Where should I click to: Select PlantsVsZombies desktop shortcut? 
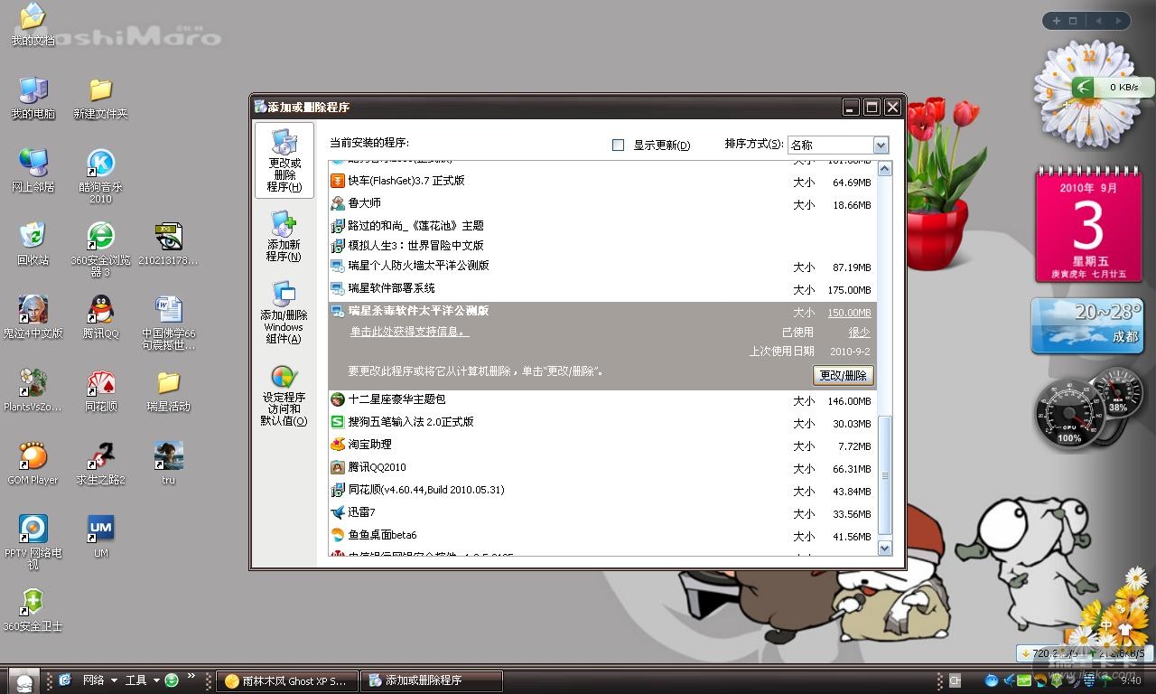tap(33, 389)
